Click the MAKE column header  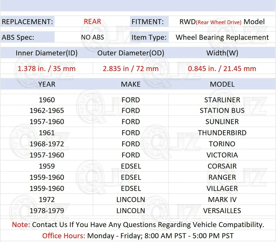click(131, 84)
